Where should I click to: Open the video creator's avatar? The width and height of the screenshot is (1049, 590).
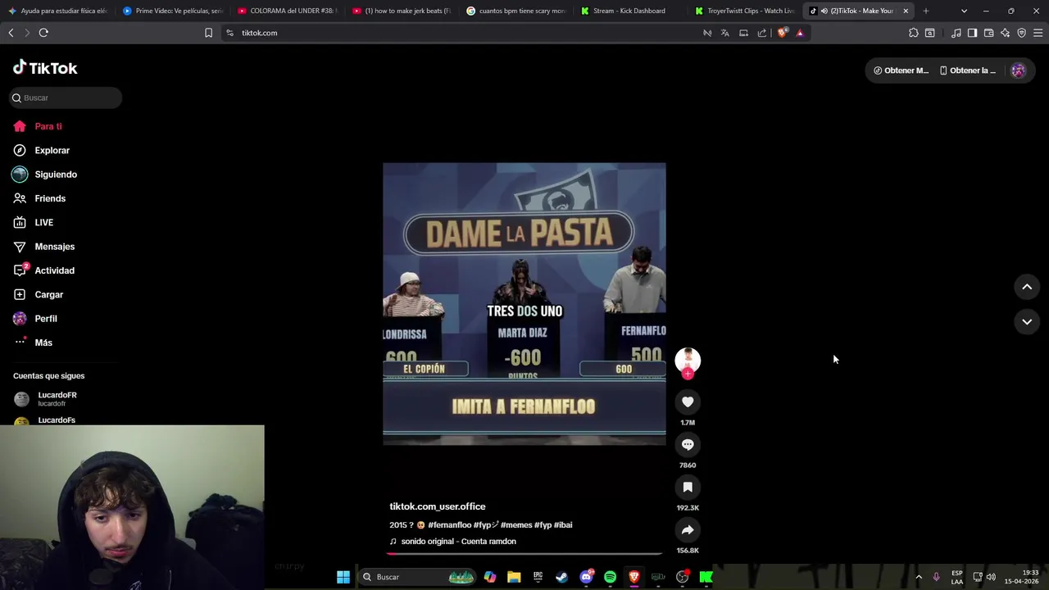688,360
